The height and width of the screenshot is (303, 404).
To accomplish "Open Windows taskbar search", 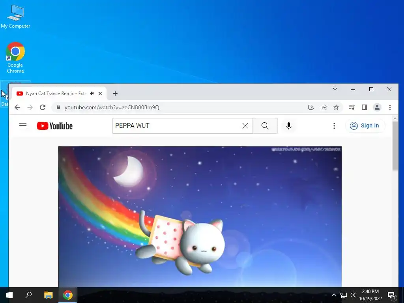I will (28, 295).
